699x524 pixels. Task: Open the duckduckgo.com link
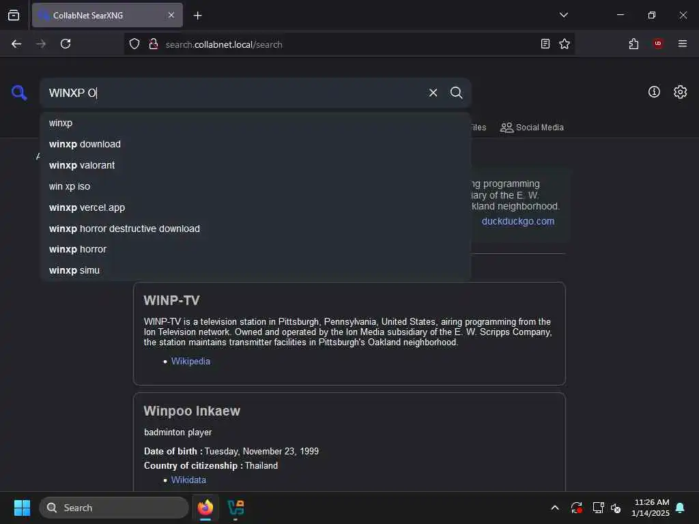[518, 221]
